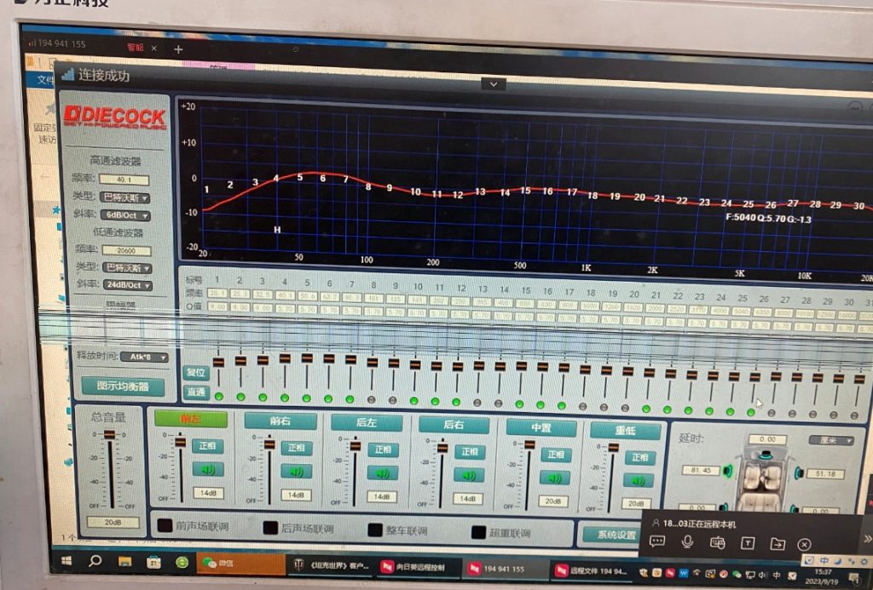
Task: Open file transfer folder icon in remote bar
Action: coord(778,544)
